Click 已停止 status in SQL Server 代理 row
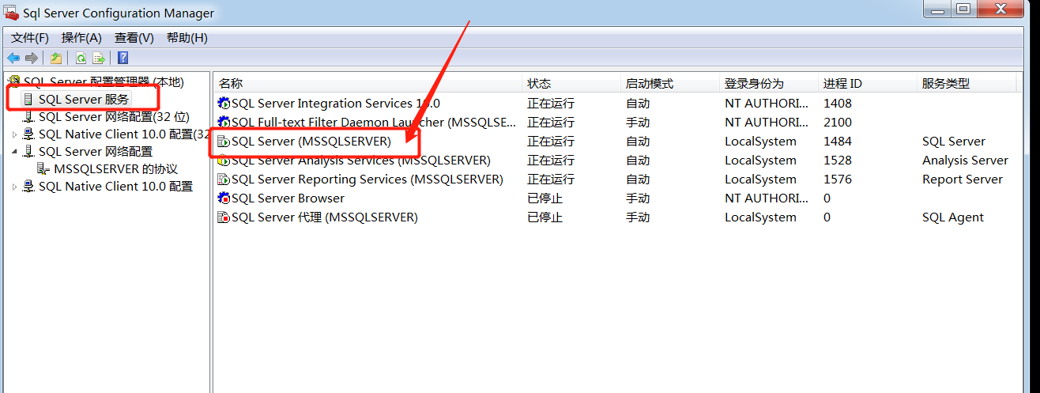This screenshot has height=393, width=1040. [x=545, y=217]
